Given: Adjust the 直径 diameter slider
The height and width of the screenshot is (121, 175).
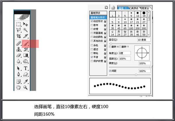Looking at the screenshot, I should click(x=111, y=43).
